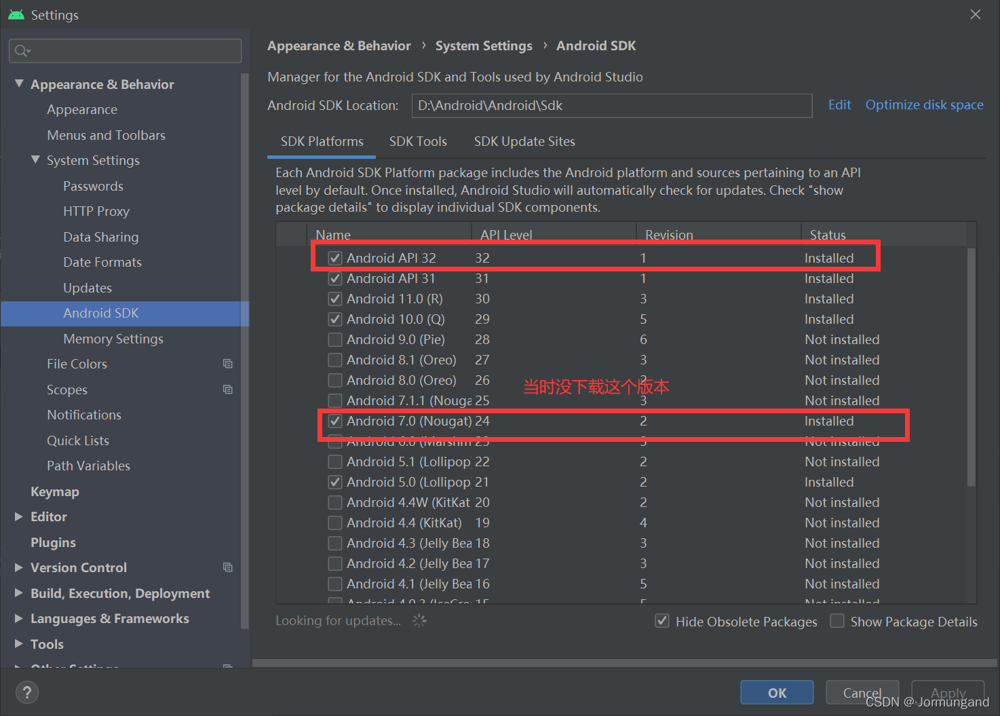Click the Android Studio logo icon
1000x716 pixels.
pyautogui.click(x=16, y=14)
